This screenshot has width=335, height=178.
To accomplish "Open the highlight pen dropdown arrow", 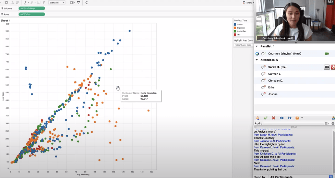I will (x=28, y=3).
